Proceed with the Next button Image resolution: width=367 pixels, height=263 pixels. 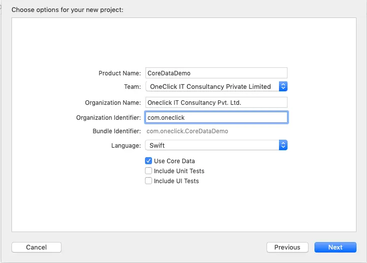(x=335, y=247)
